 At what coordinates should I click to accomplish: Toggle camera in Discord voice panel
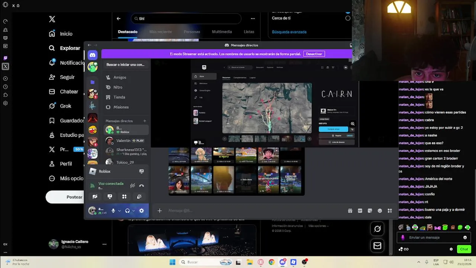[x=95, y=197]
